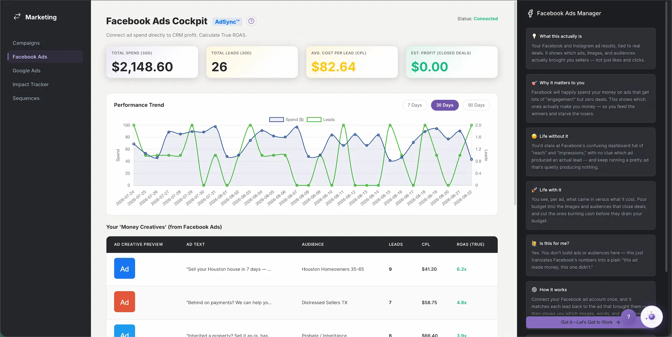Open the AI assistant orb button
672x337 pixels.
click(652, 317)
